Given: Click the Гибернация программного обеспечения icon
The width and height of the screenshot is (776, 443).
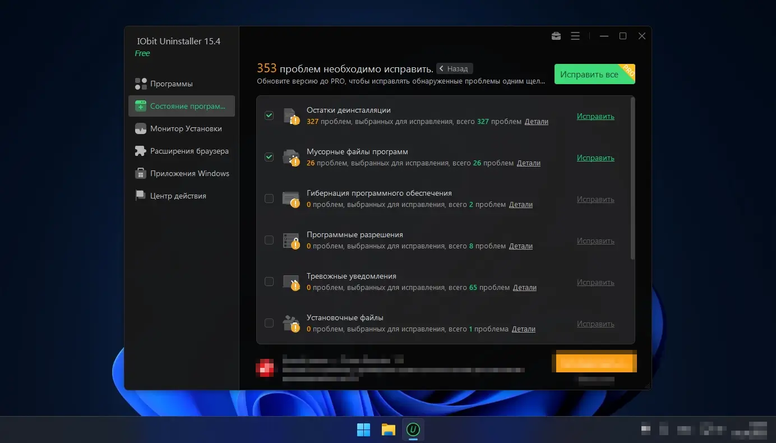Looking at the screenshot, I should tap(290, 199).
